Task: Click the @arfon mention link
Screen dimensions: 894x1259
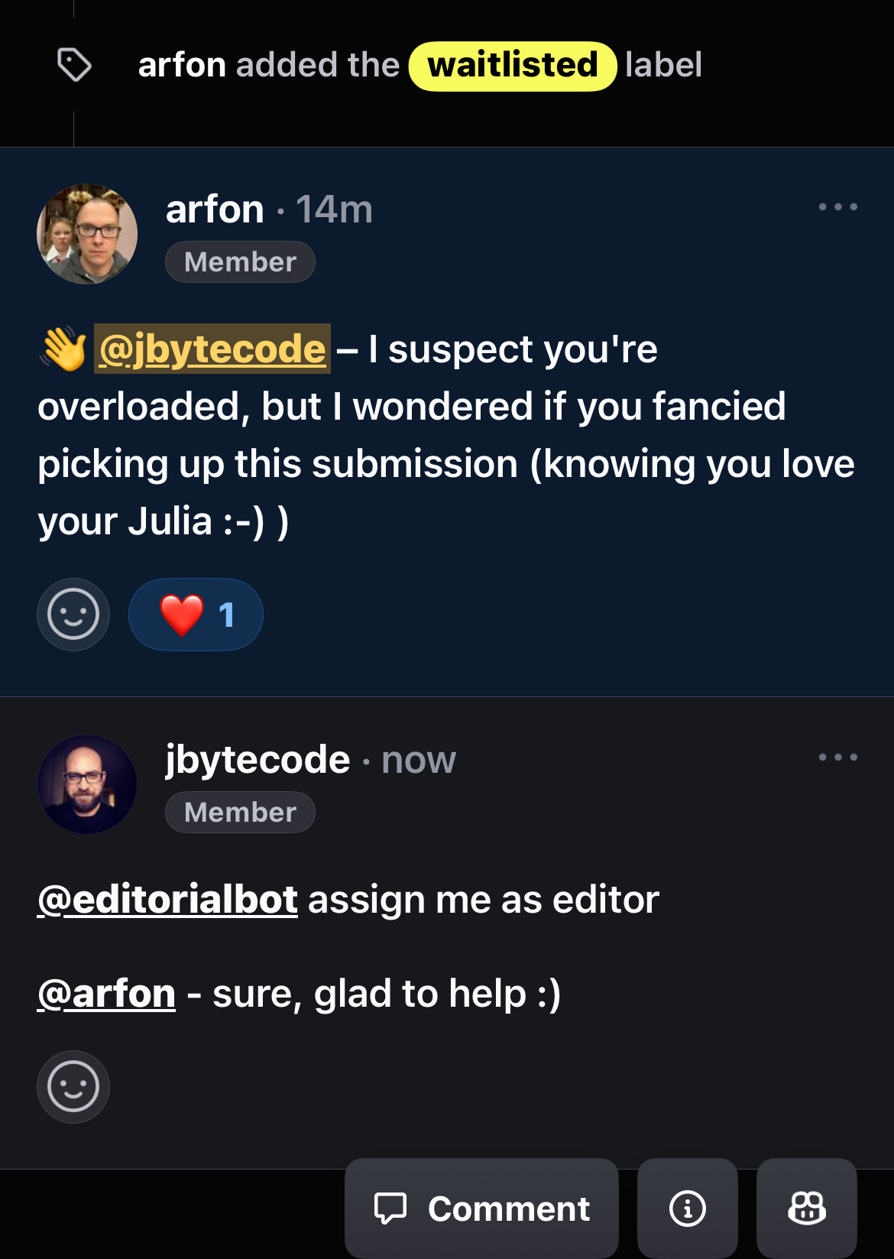Action: tap(107, 994)
